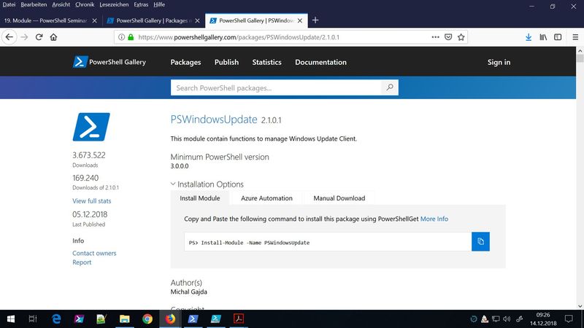Click the browser Back arrow button
This screenshot has height=328, width=584.
pyautogui.click(x=9, y=37)
